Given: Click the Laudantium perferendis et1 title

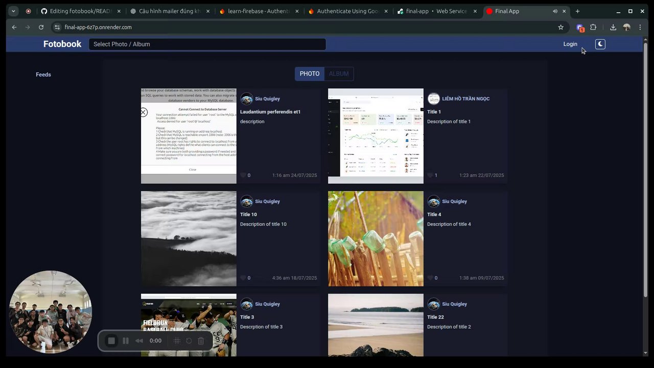Looking at the screenshot, I should (270, 112).
